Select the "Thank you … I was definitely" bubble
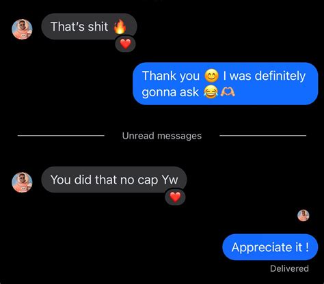Image resolution: width=324 pixels, height=284 pixels. 226,84
